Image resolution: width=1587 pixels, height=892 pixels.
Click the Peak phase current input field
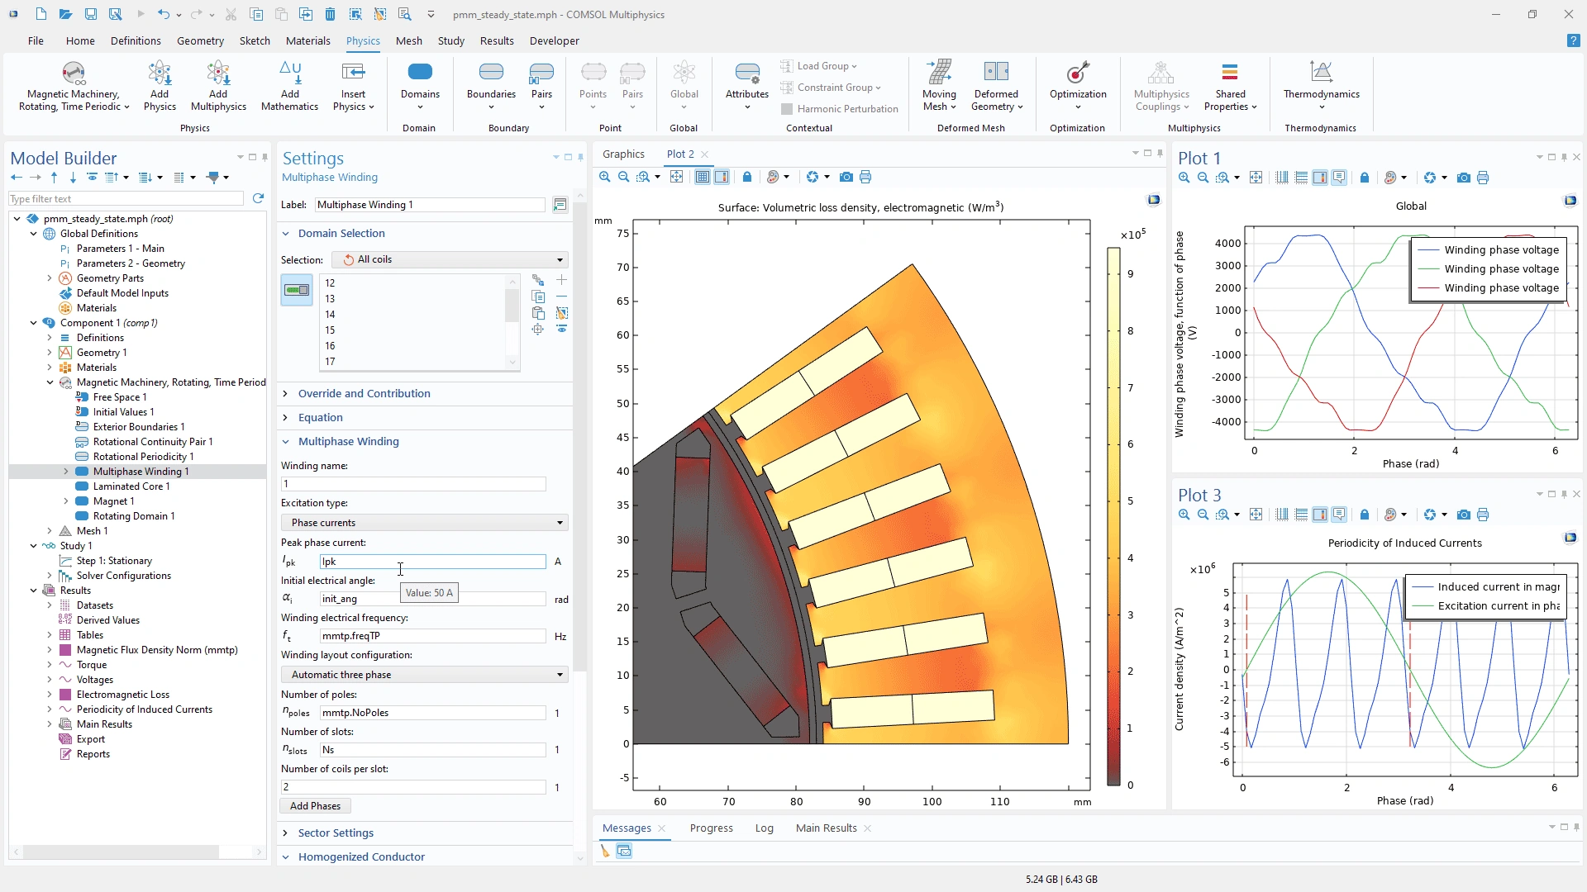pyautogui.click(x=432, y=562)
